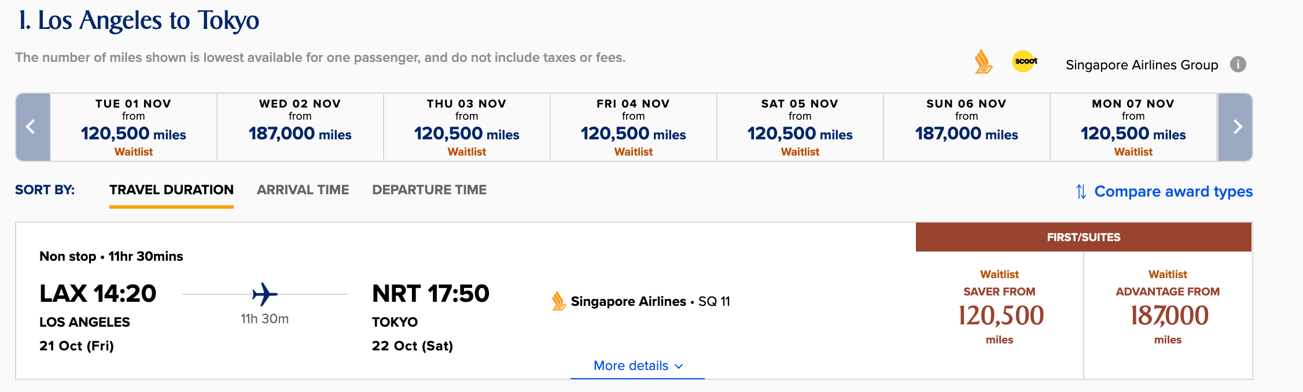The width and height of the screenshot is (1303, 392).
Task: Sort results by Arrival Time
Action: coord(303,190)
